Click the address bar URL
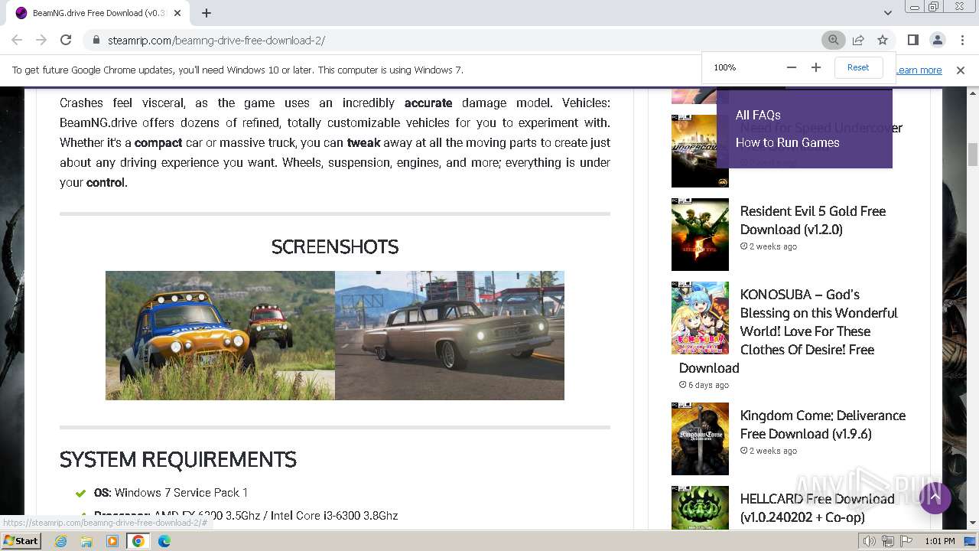The image size is (979, 551). tap(216, 40)
